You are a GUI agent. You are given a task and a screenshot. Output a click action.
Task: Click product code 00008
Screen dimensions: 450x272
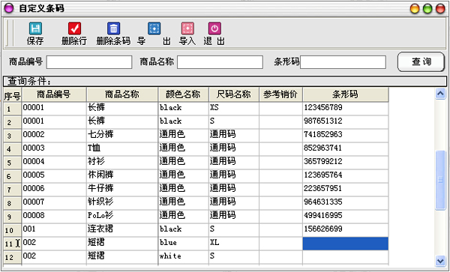[x=34, y=215]
